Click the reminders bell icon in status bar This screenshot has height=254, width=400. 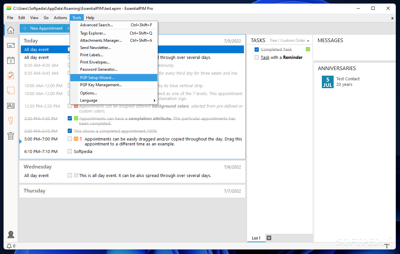9,246
